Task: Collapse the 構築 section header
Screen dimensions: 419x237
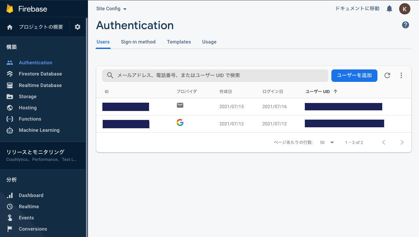Action: (12, 47)
